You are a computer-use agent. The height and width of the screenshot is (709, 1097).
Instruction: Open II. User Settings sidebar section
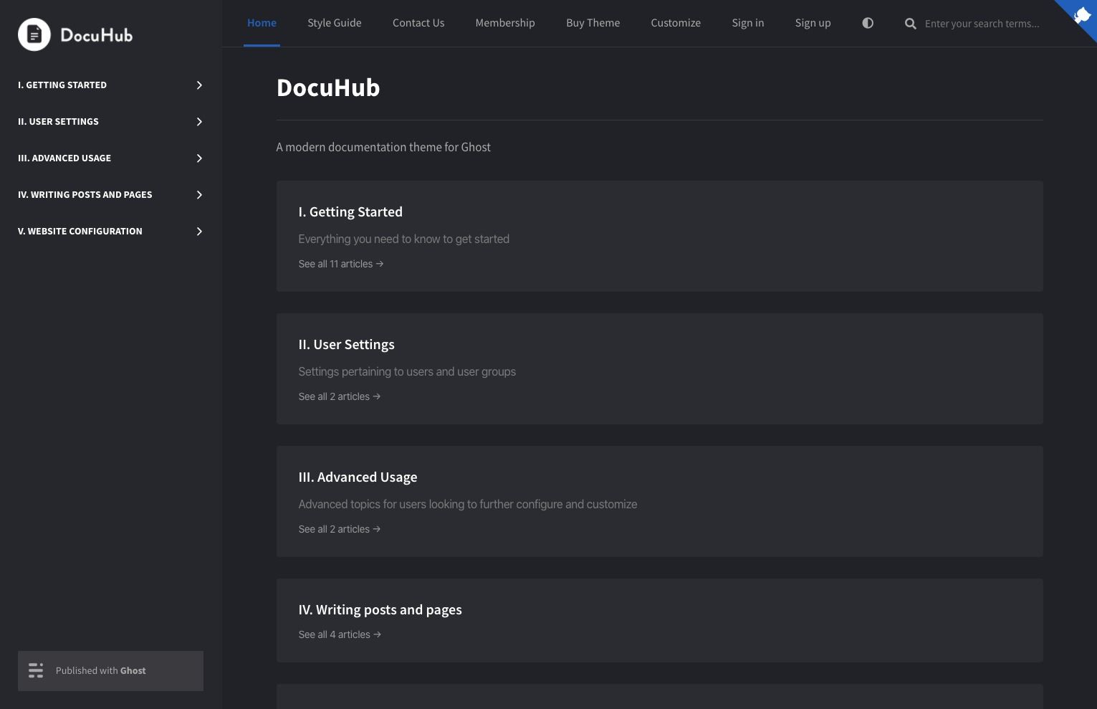tap(58, 122)
